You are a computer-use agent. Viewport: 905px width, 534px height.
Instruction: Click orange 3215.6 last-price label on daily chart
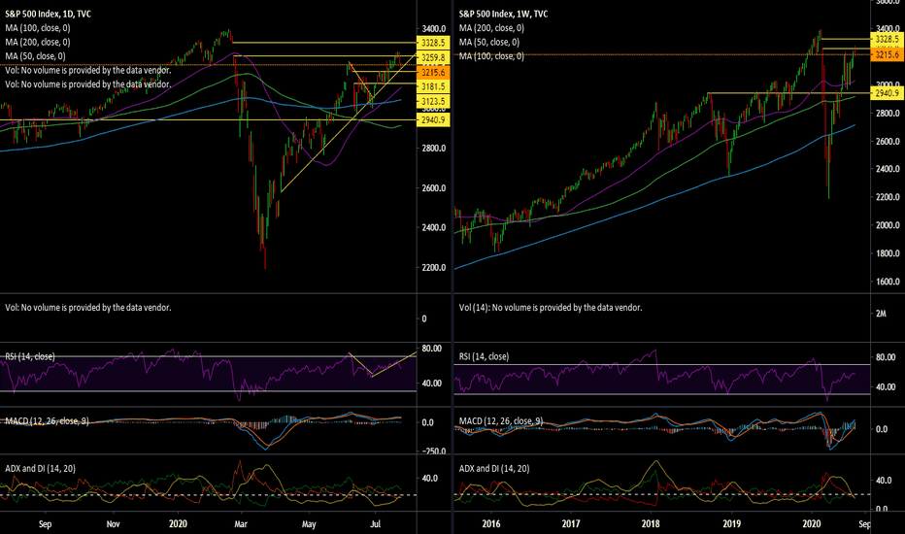[x=433, y=73]
